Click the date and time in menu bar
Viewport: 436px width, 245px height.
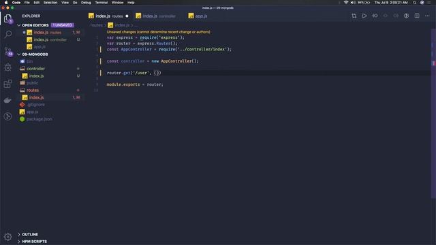coord(391,3)
